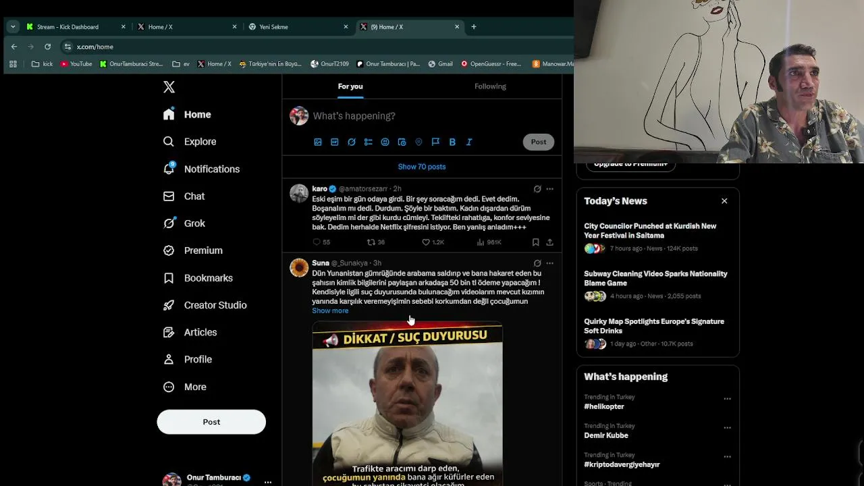The width and height of the screenshot is (864, 486).
Task: Switch to the Following tab
Action: coord(490,86)
